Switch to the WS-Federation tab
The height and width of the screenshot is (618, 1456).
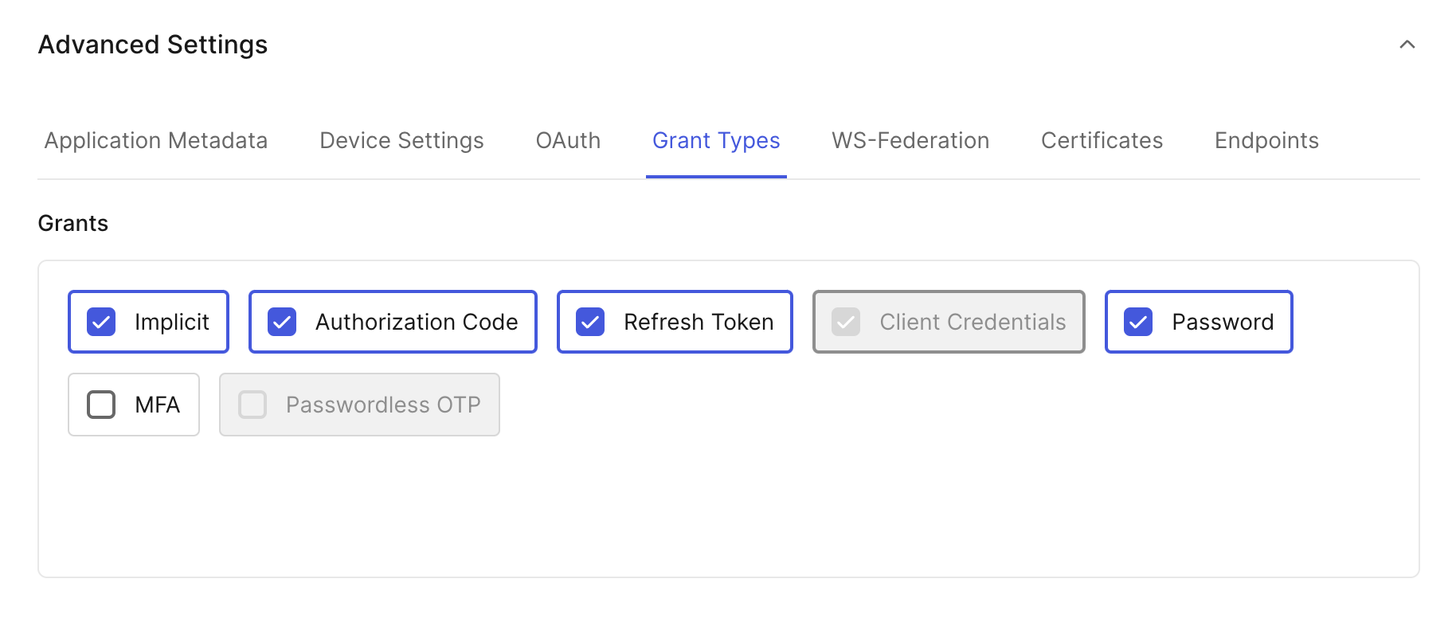pyautogui.click(x=910, y=140)
